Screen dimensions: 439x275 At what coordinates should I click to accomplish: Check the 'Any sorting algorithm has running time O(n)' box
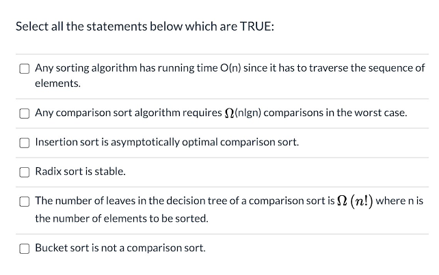coord(25,68)
